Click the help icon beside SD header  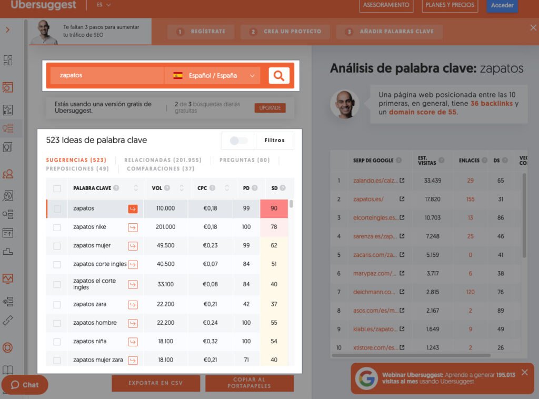[283, 187]
